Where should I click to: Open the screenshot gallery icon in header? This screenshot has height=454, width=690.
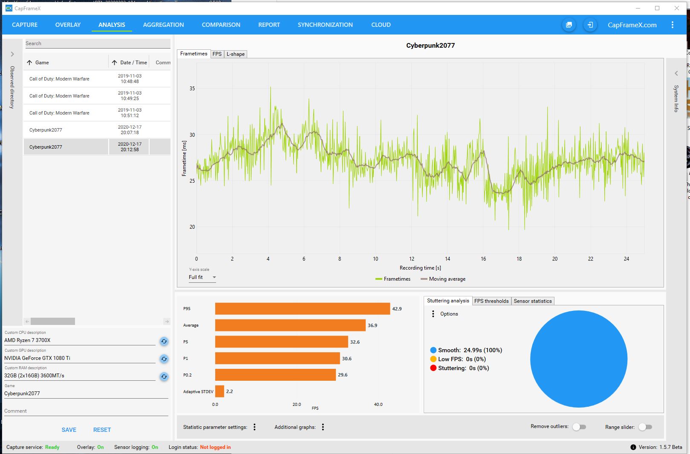[569, 25]
